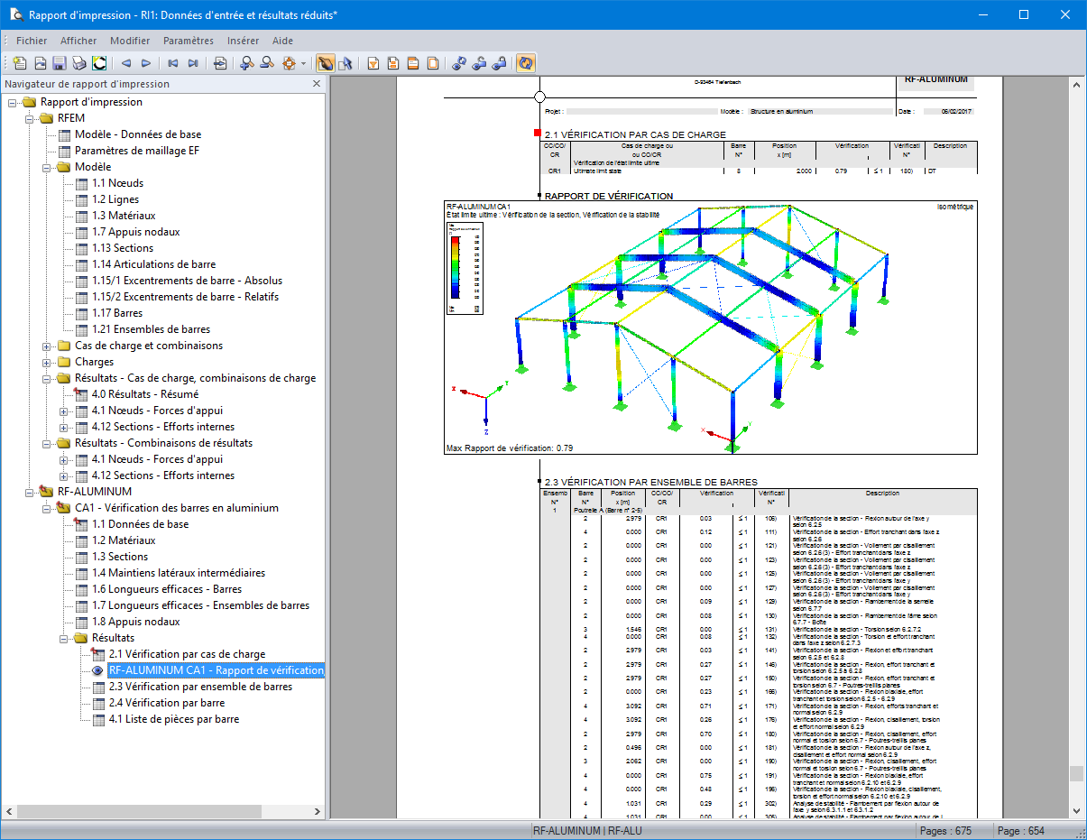Open the Insérer menu
Screen dimensions: 1087x840
(x=243, y=41)
